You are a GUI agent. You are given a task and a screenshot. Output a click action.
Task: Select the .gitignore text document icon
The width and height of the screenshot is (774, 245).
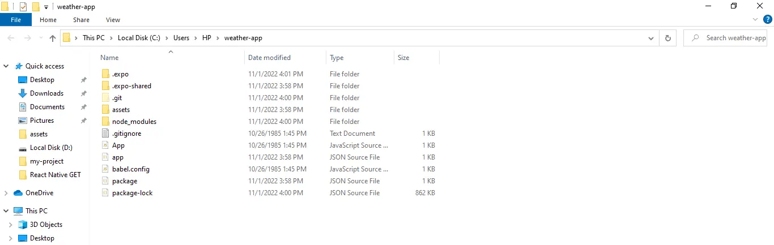click(x=105, y=134)
